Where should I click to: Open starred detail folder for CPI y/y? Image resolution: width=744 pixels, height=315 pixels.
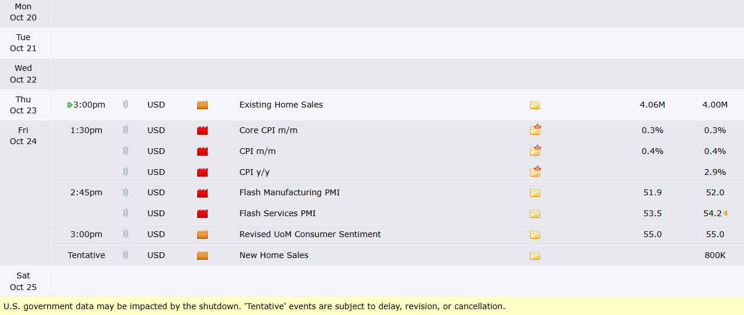[535, 172]
